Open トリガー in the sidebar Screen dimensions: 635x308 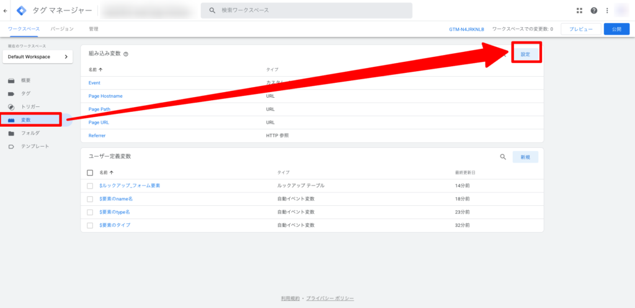(x=30, y=106)
